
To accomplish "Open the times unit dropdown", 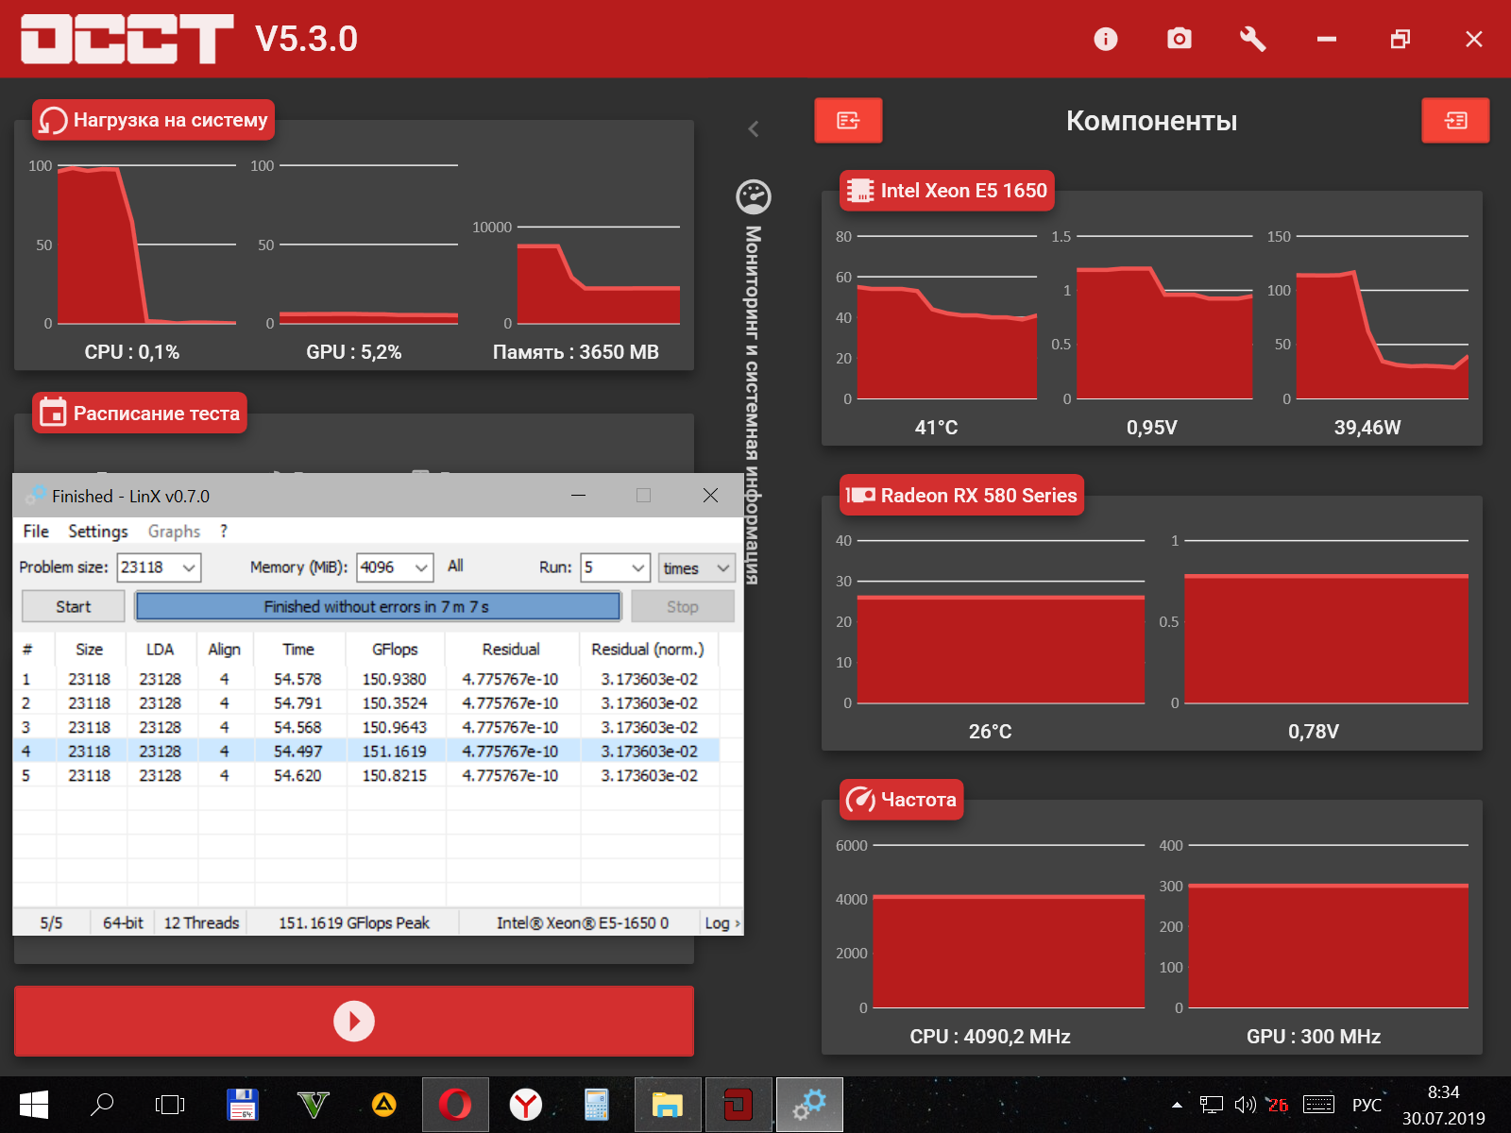I will pyautogui.click(x=697, y=567).
